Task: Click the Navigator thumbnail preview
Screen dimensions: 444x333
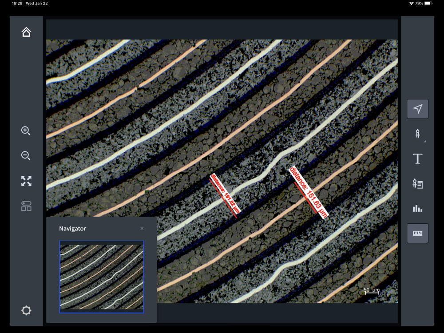Action: [x=101, y=277]
